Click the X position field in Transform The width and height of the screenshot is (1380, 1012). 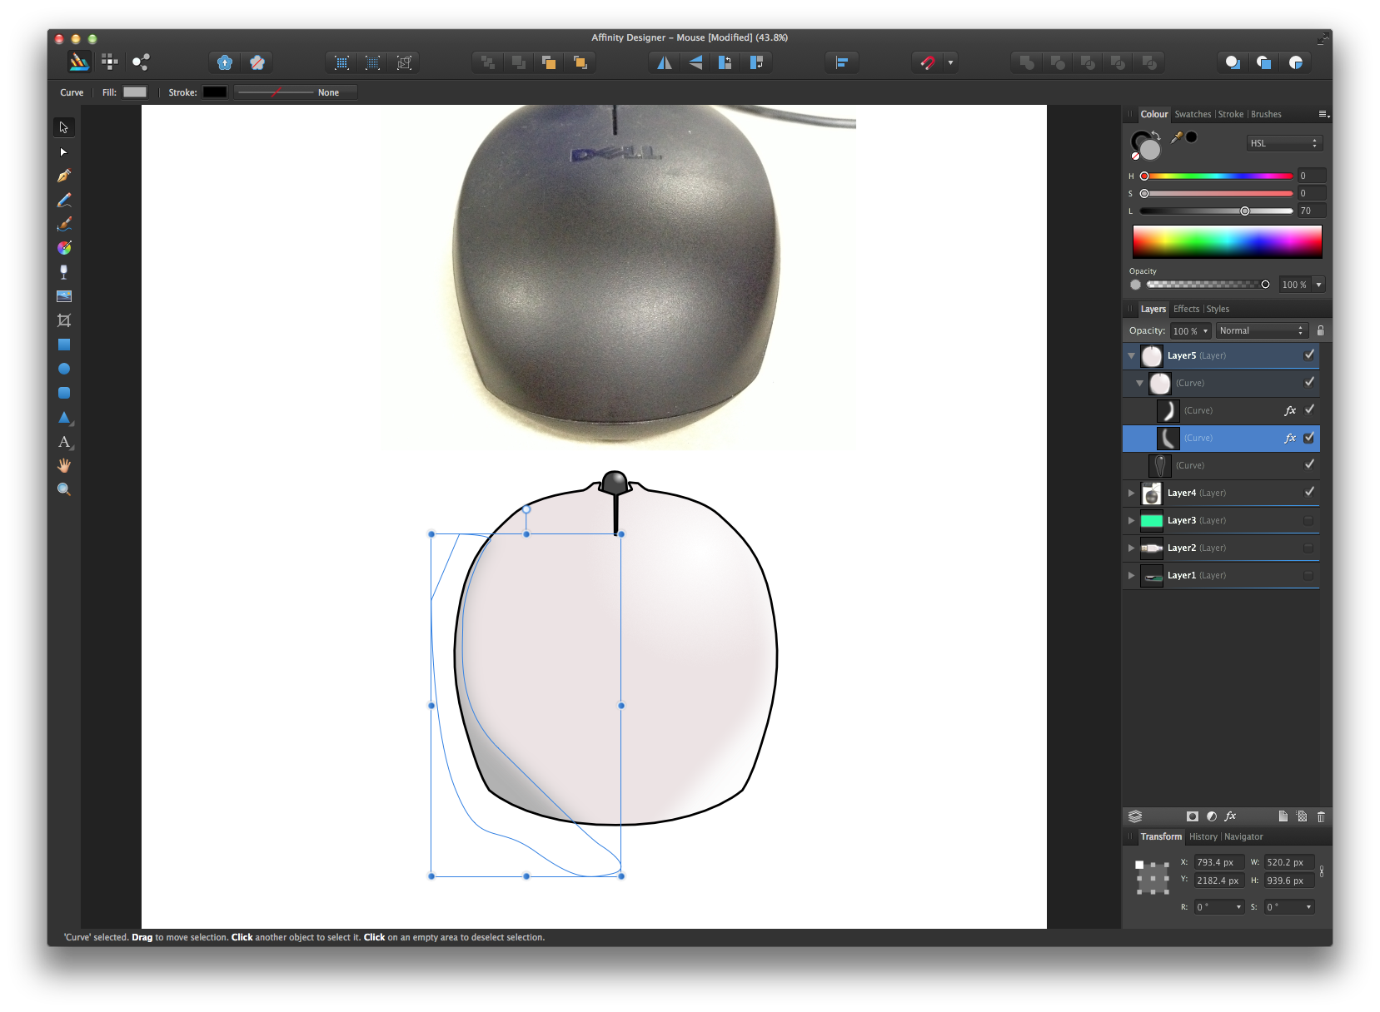1218,862
